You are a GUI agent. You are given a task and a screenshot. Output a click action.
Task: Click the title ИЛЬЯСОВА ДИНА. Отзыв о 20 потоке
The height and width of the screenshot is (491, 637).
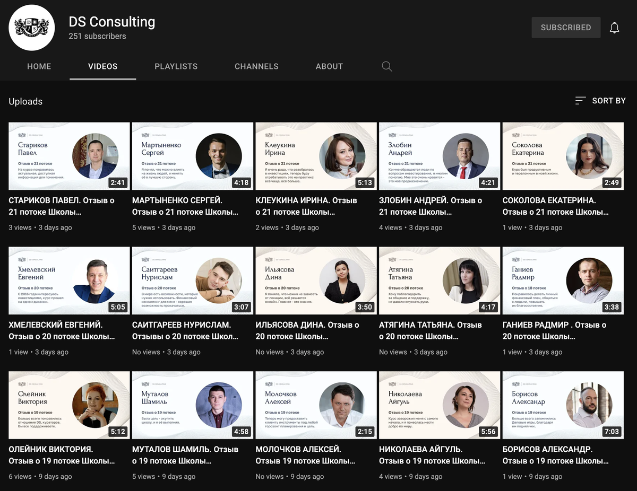(x=307, y=330)
